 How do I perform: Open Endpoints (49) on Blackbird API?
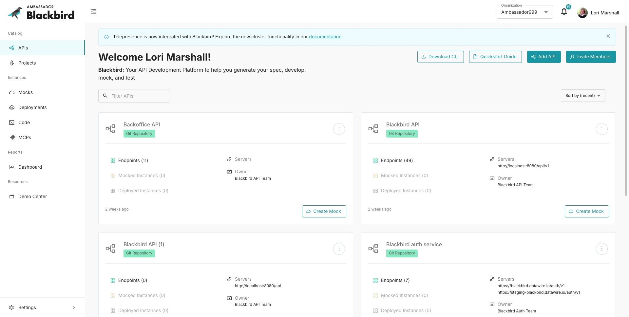397,160
